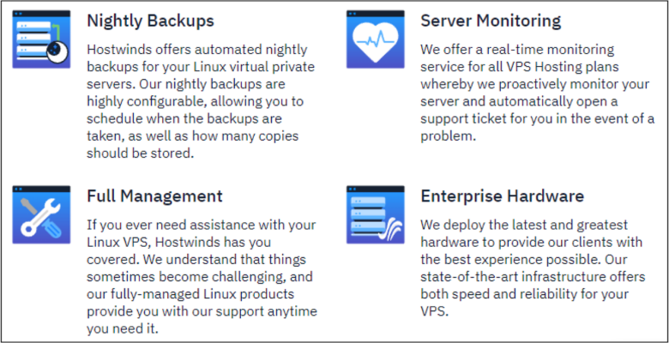Click the Nightly Backups server stack icon

(41, 39)
